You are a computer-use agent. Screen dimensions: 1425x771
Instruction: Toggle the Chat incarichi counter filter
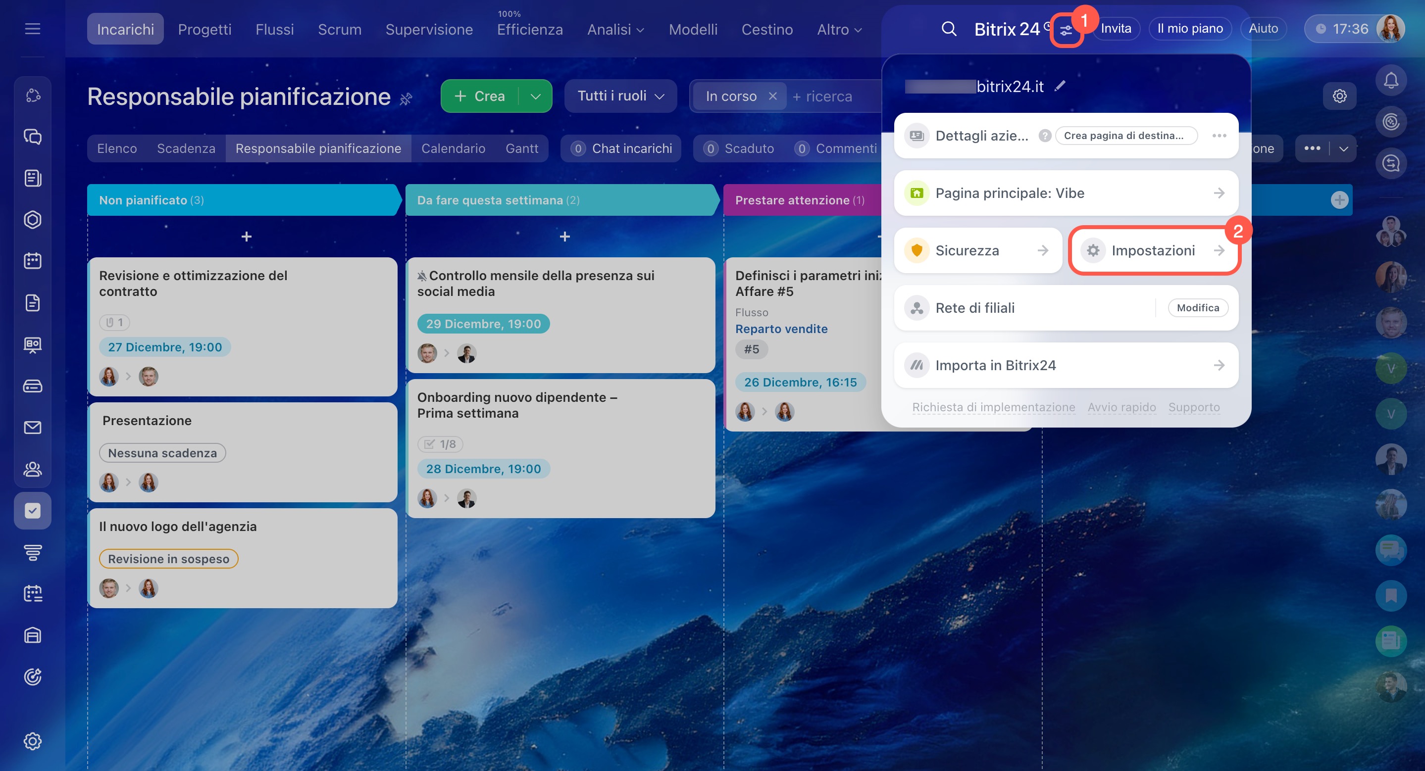click(621, 148)
